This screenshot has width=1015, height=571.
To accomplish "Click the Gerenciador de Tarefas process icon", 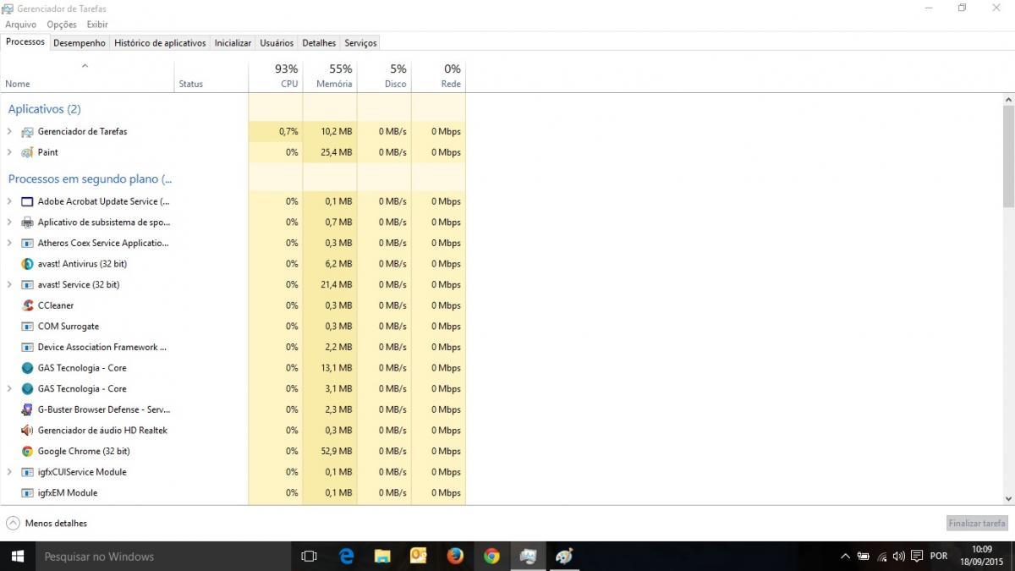I will click(27, 132).
